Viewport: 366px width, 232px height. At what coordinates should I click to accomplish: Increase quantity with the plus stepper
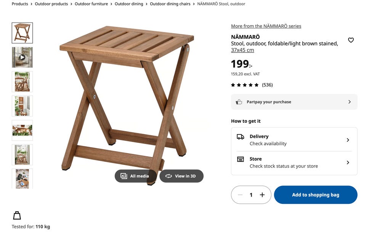[x=262, y=195]
